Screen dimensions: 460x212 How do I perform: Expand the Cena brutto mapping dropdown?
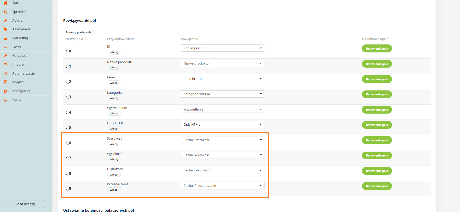tap(222, 79)
